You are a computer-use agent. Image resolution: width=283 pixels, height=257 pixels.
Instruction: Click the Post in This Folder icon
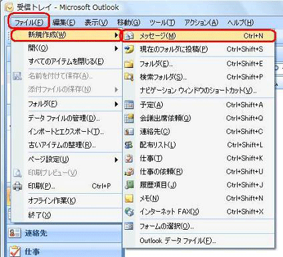[x=129, y=49]
